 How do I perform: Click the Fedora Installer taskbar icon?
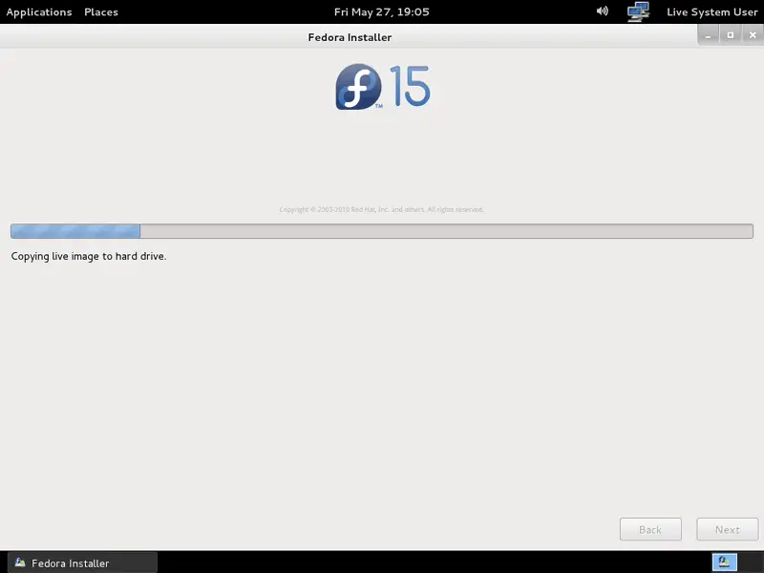pos(20,562)
